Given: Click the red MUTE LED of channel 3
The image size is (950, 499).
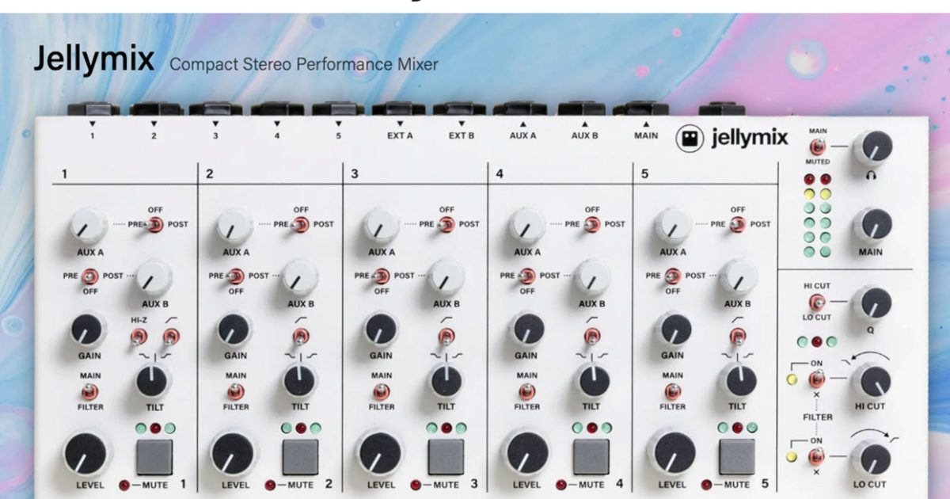Looking at the screenshot, I should click(416, 484).
